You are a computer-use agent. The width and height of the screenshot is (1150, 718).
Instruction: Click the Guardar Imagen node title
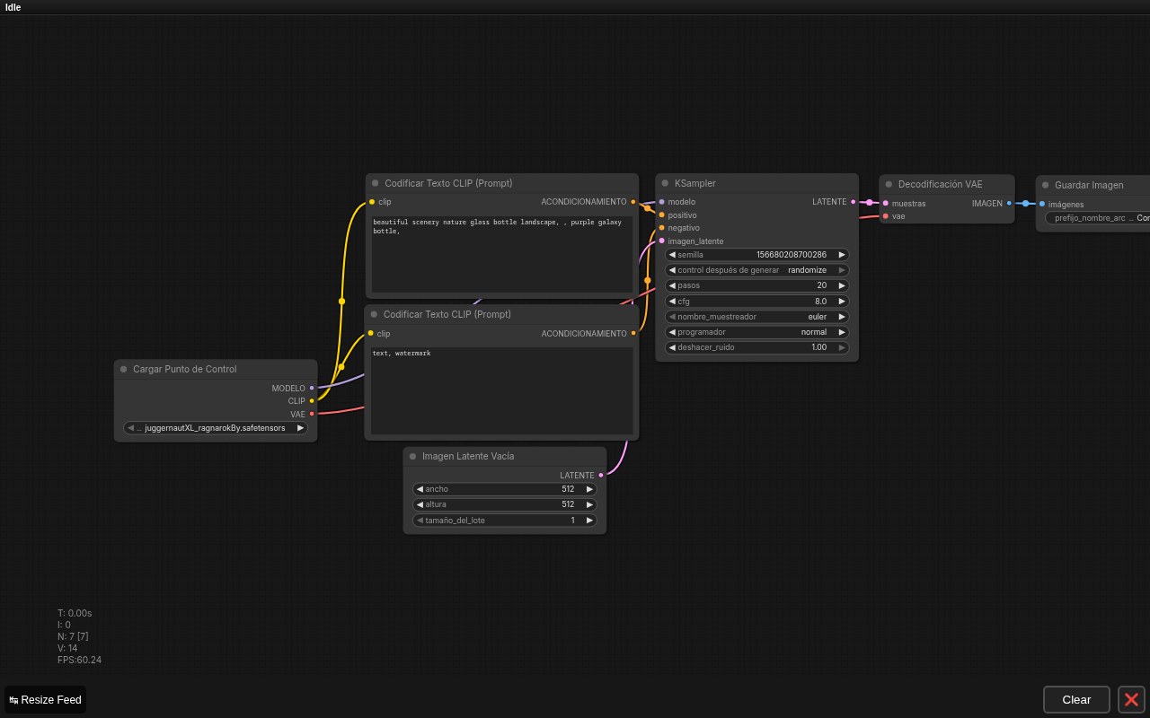[1089, 185]
